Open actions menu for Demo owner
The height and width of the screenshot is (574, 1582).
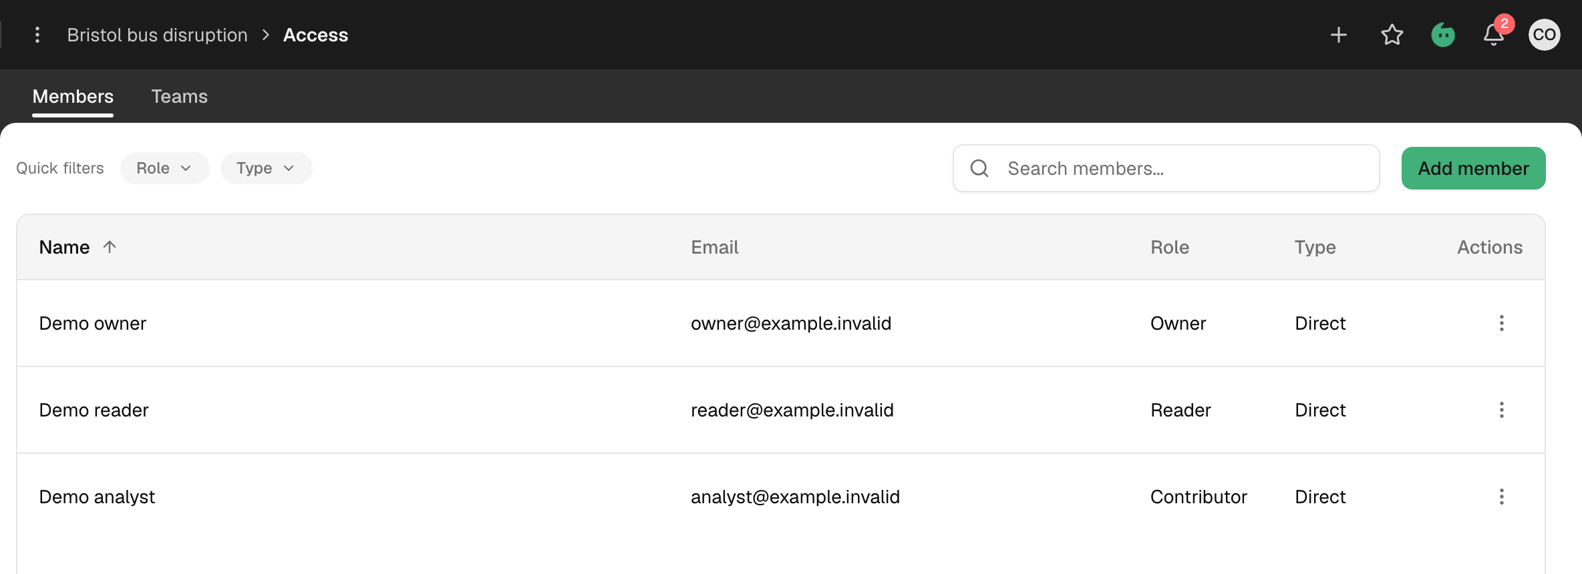pyautogui.click(x=1502, y=323)
